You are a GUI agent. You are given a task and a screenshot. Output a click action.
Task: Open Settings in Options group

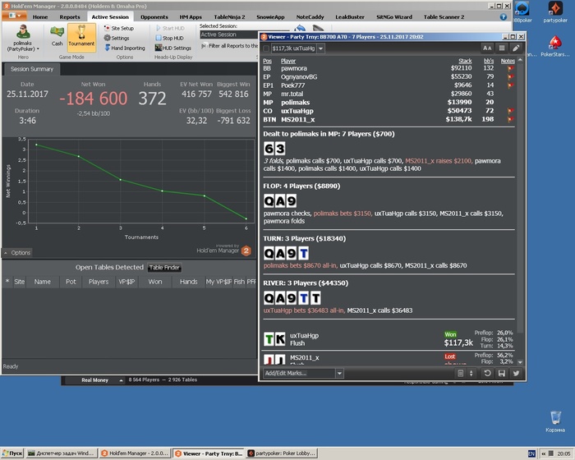117,38
